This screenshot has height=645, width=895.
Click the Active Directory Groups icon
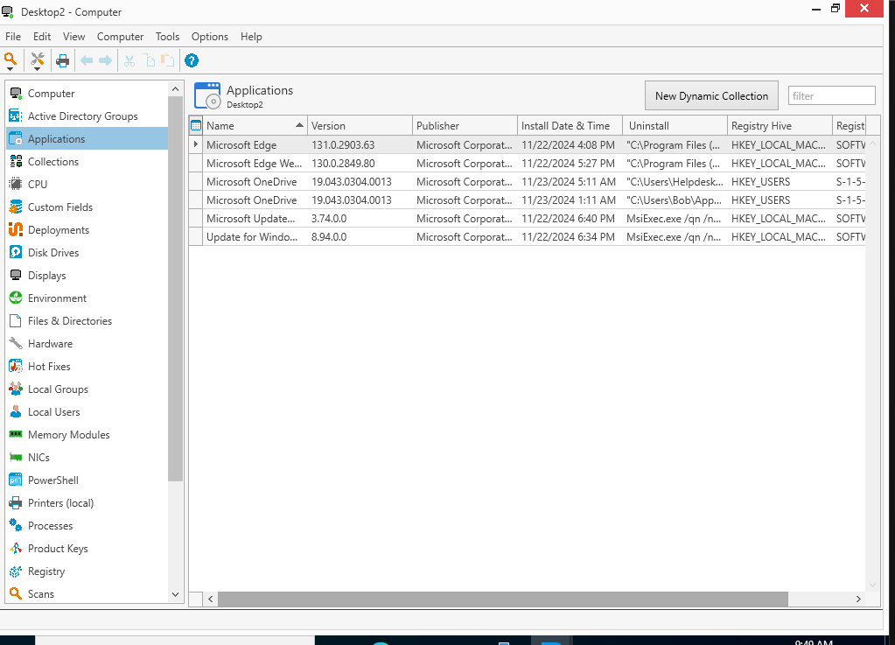tap(16, 116)
